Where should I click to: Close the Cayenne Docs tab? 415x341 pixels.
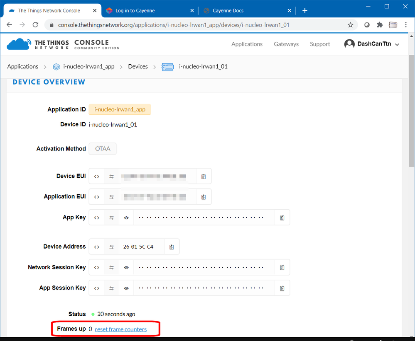click(289, 10)
